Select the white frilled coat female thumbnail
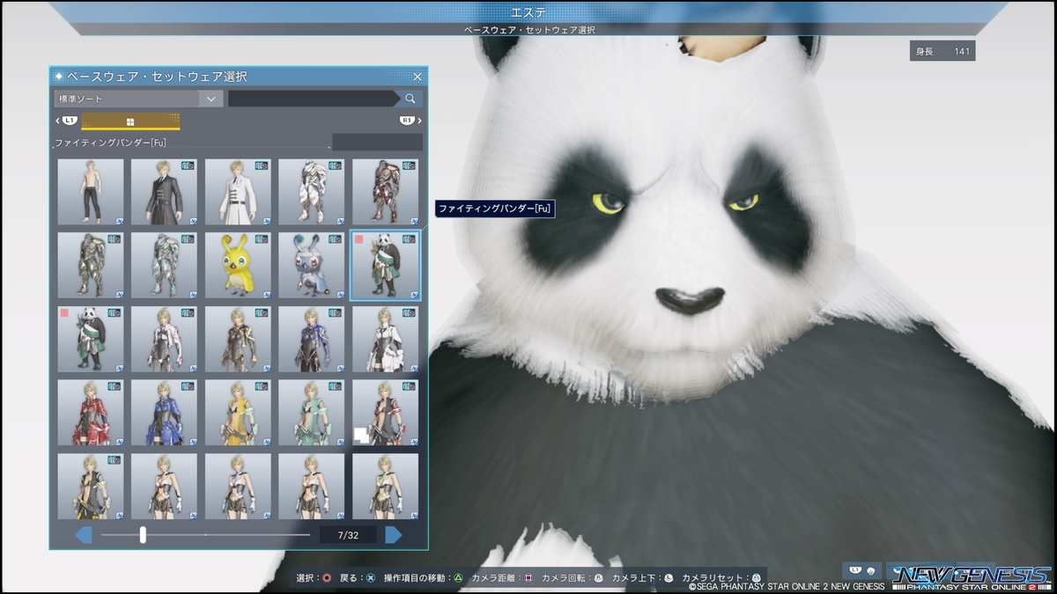 (386, 339)
